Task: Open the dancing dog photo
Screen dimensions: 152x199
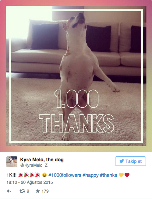Action: [76, 76]
